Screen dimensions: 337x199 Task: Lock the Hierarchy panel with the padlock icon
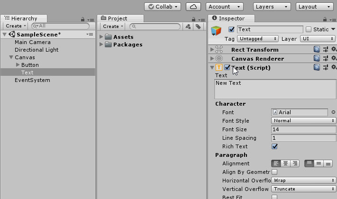click(x=83, y=19)
